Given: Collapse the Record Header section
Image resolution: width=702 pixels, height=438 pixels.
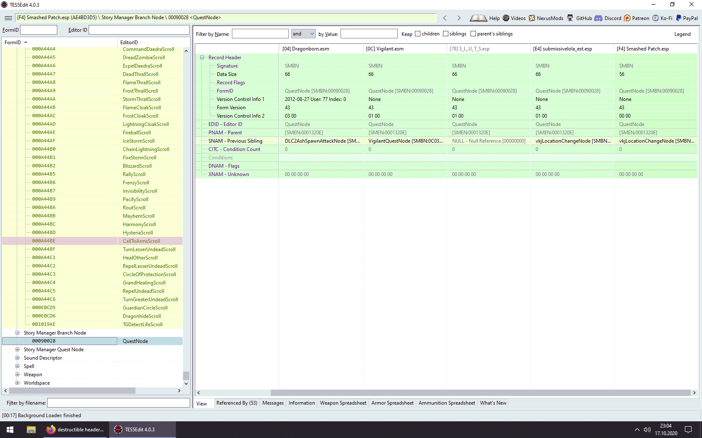Looking at the screenshot, I should pyautogui.click(x=202, y=58).
